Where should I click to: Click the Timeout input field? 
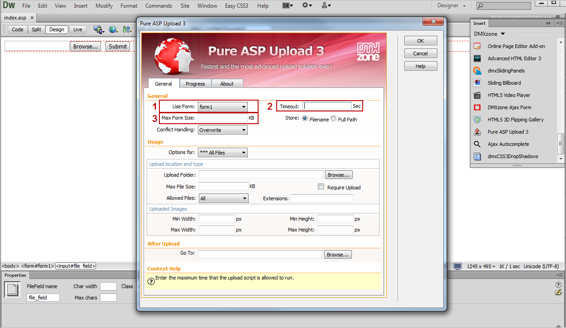click(x=327, y=106)
